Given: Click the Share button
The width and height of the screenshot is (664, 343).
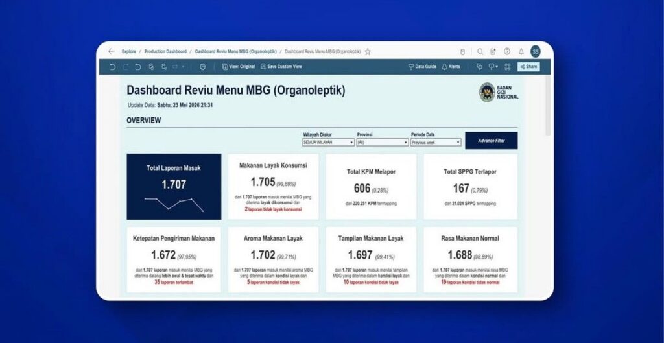Looking at the screenshot, I should pos(528,67).
